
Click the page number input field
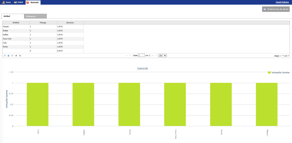click(141, 55)
